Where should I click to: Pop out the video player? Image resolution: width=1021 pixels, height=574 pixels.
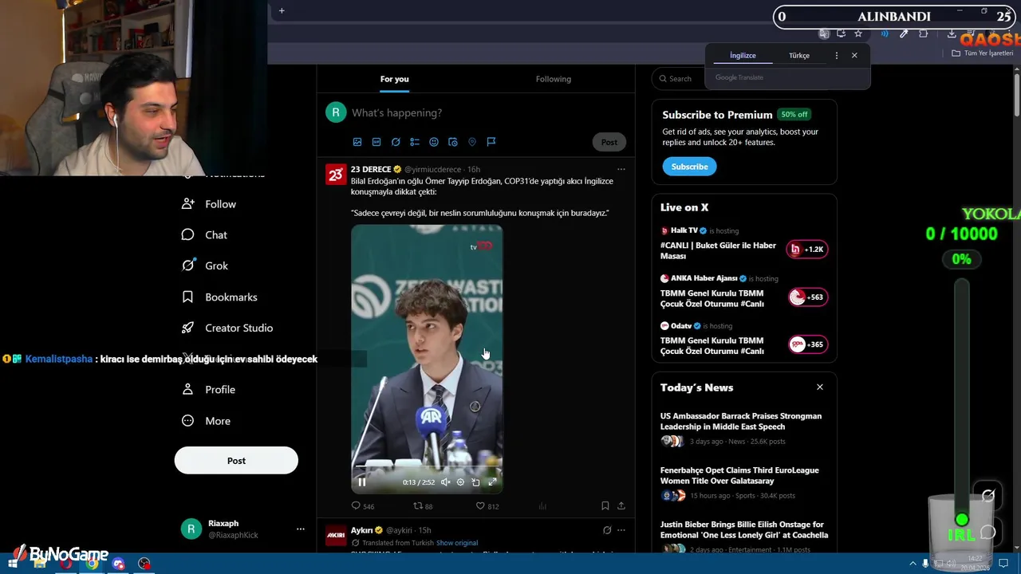475,482
